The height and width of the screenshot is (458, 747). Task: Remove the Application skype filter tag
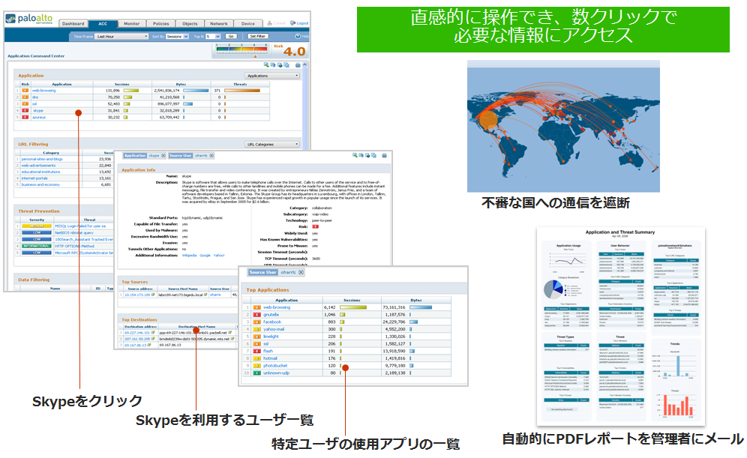163,156
